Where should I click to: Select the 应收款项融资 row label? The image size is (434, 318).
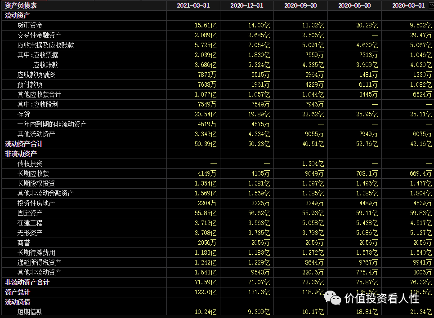[36, 75]
